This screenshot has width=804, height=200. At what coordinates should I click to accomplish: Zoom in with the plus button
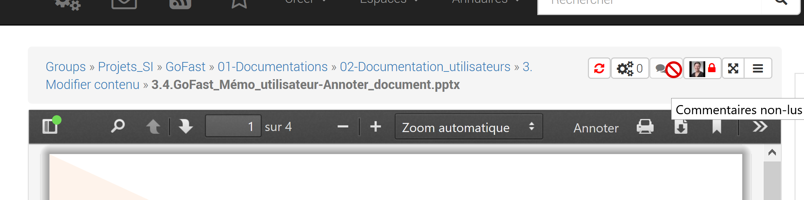376,126
